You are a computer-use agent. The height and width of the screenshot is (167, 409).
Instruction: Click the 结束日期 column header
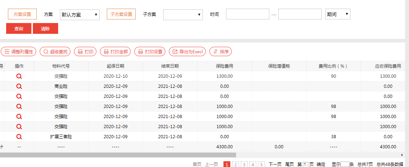pos(170,66)
